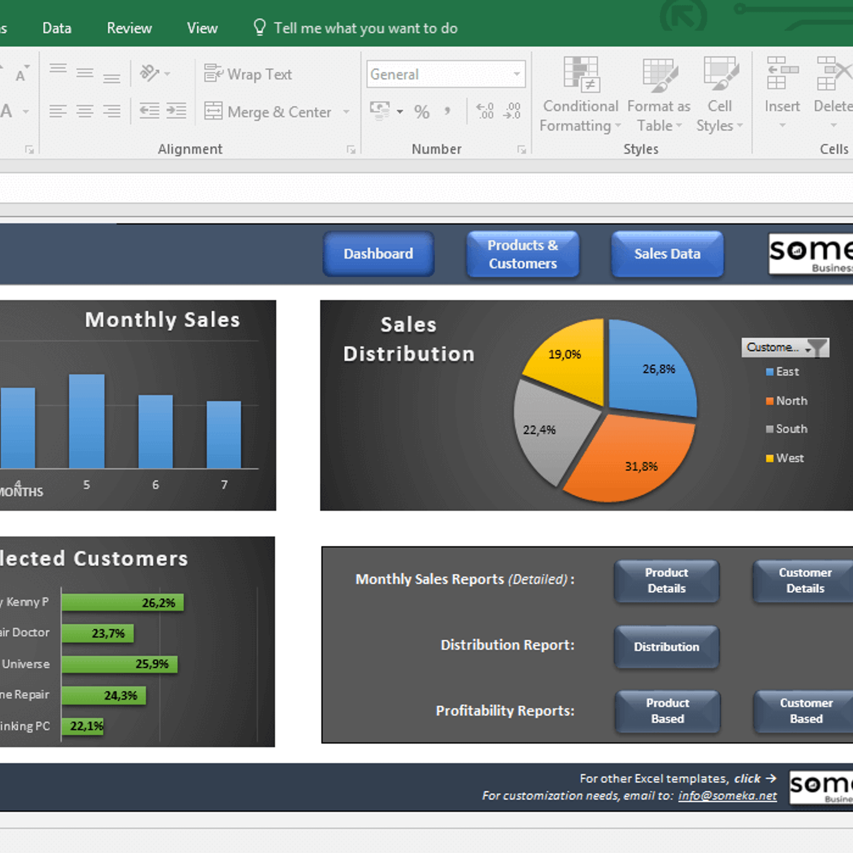Go to Products & Customers sheet button

tap(522, 254)
